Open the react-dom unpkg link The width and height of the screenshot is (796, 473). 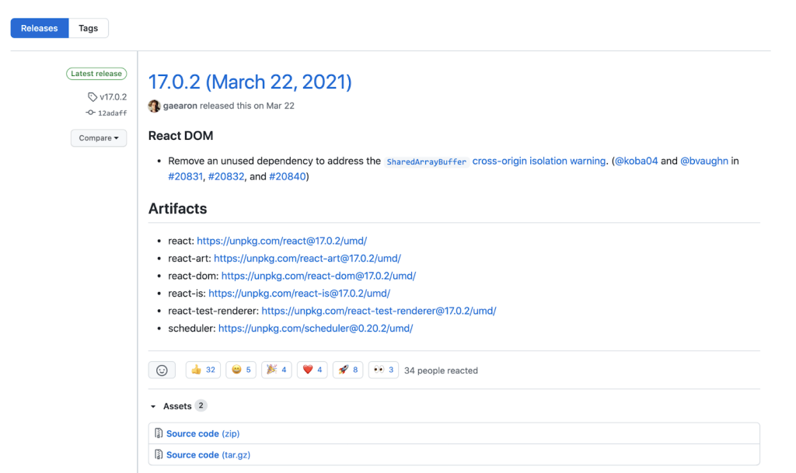318,276
